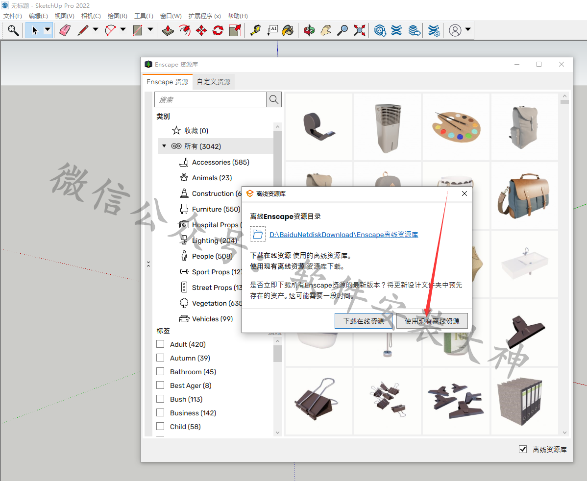Click the search magnifier in Enscape library

pyautogui.click(x=274, y=99)
